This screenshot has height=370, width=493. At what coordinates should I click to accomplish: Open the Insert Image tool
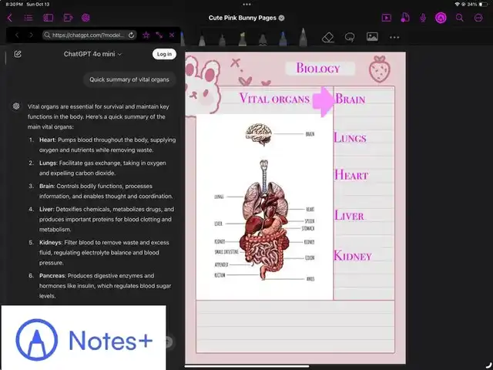pos(372,36)
